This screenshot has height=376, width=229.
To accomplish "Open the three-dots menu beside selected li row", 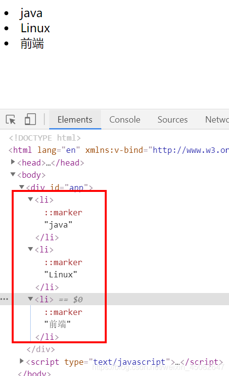I will click(x=4, y=299).
